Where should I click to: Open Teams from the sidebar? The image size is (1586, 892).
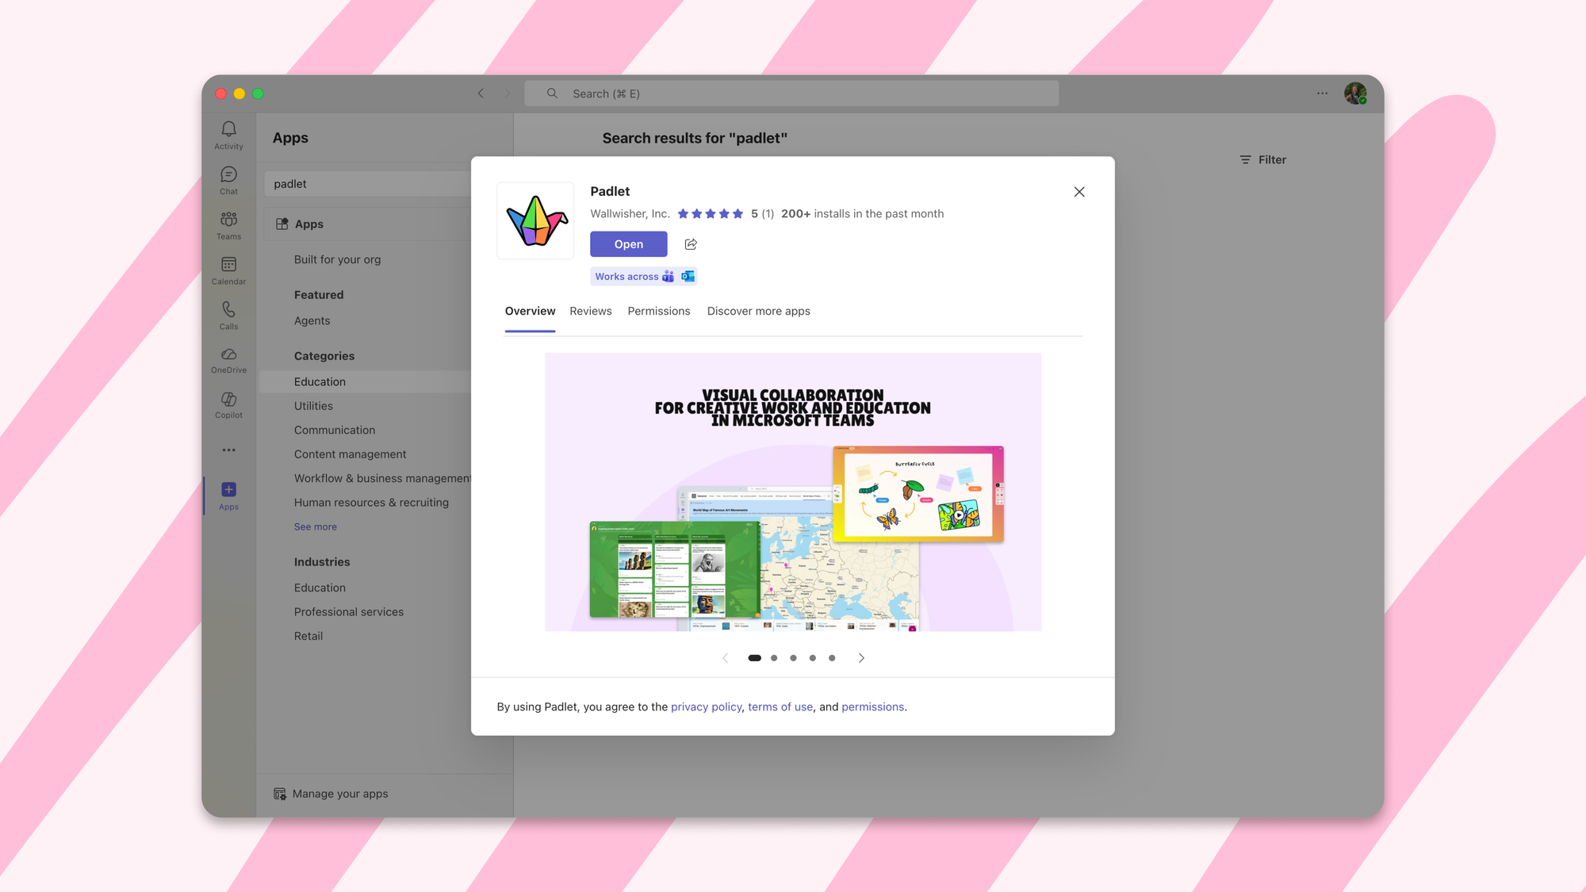pyautogui.click(x=228, y=224)
